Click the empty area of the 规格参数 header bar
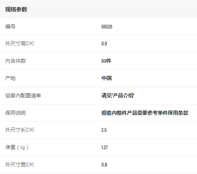Screen dimensions: 197x174 112,9
